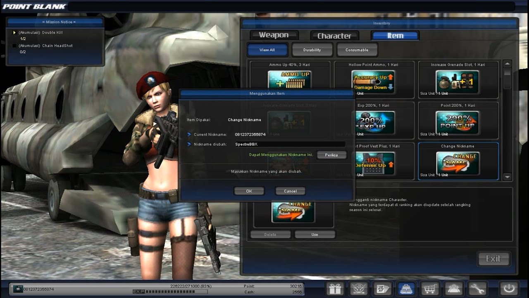529x298 pixels.
Task: Click the Change Name preview thumbnail
Action: 293,212
